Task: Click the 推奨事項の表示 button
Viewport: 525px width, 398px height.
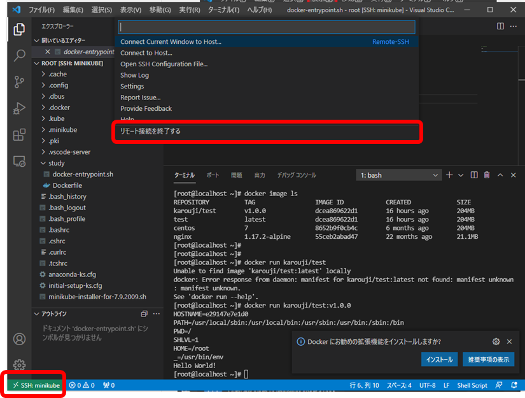Action: coord(489,359)
